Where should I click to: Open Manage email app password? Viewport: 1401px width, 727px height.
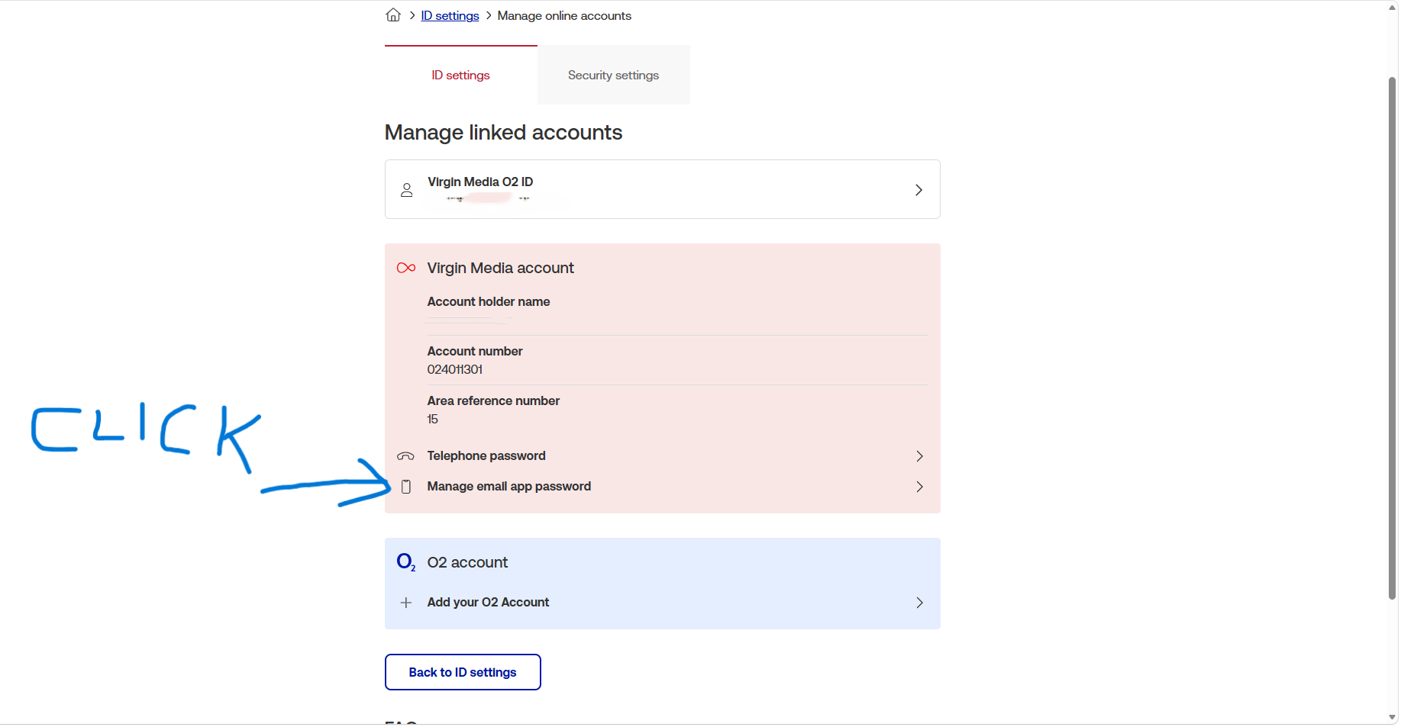click(663, 487)
